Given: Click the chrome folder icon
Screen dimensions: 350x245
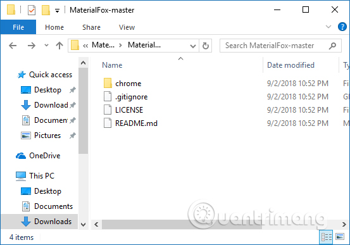Looking at the screenshot, I should (108, 83).
